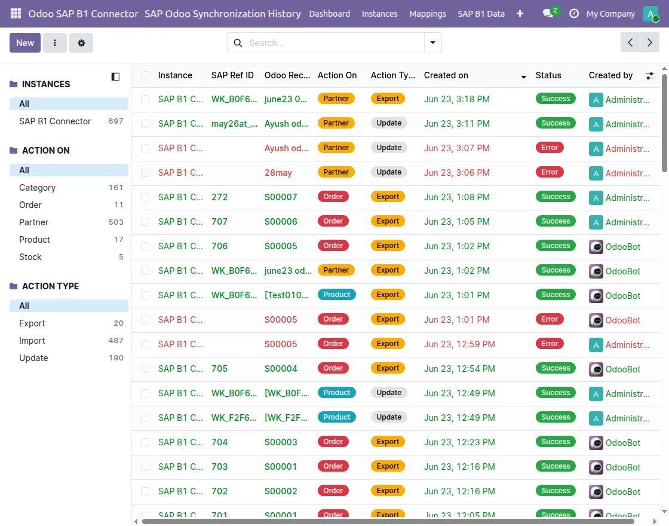Filter Action On by Product
Screen dimensions: 669x526
[69, 240]
